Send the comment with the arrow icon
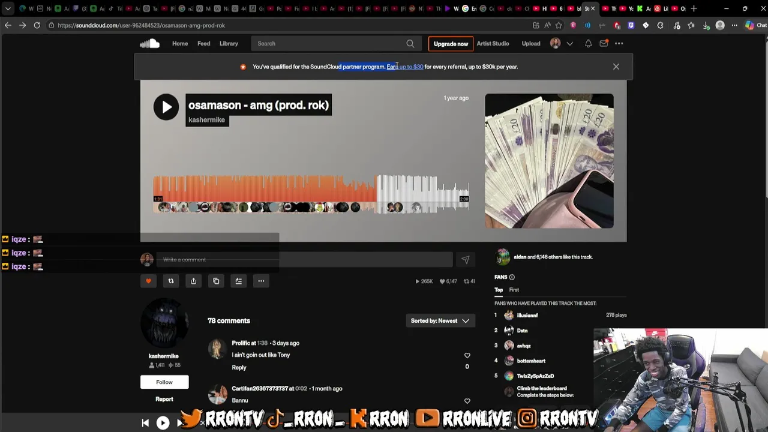Viewport: 768px width, 432px height. coord(466,260)
